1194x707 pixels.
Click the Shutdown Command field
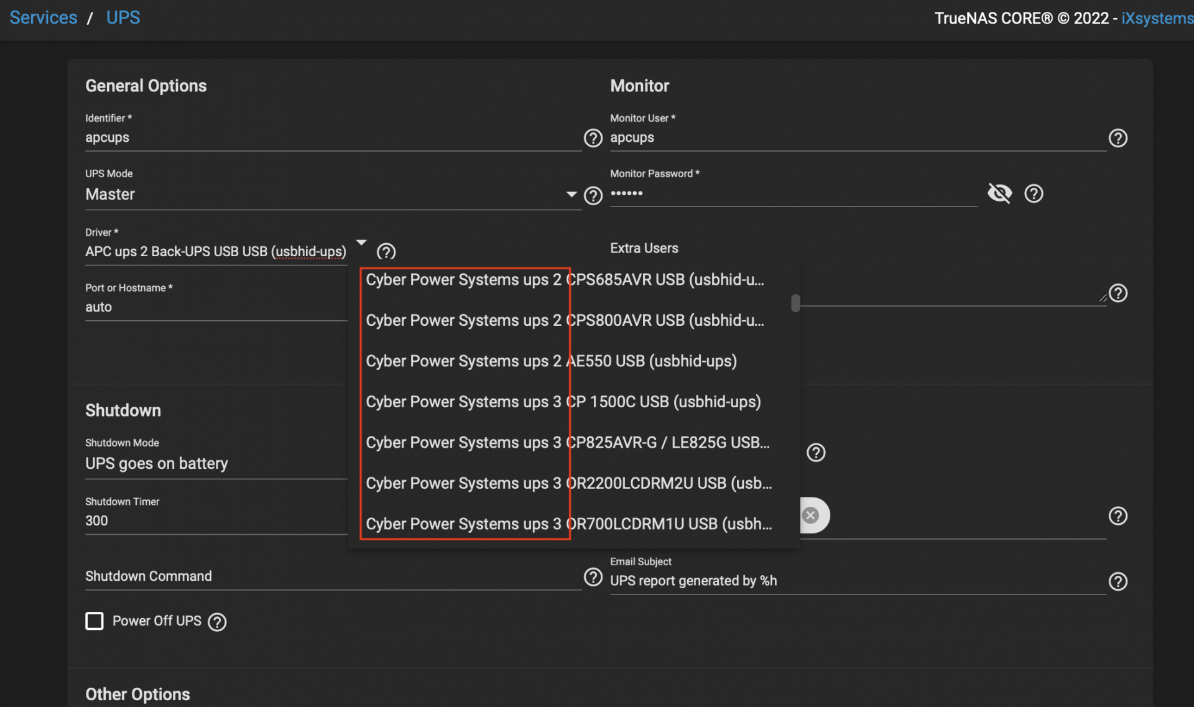(333, 577)
